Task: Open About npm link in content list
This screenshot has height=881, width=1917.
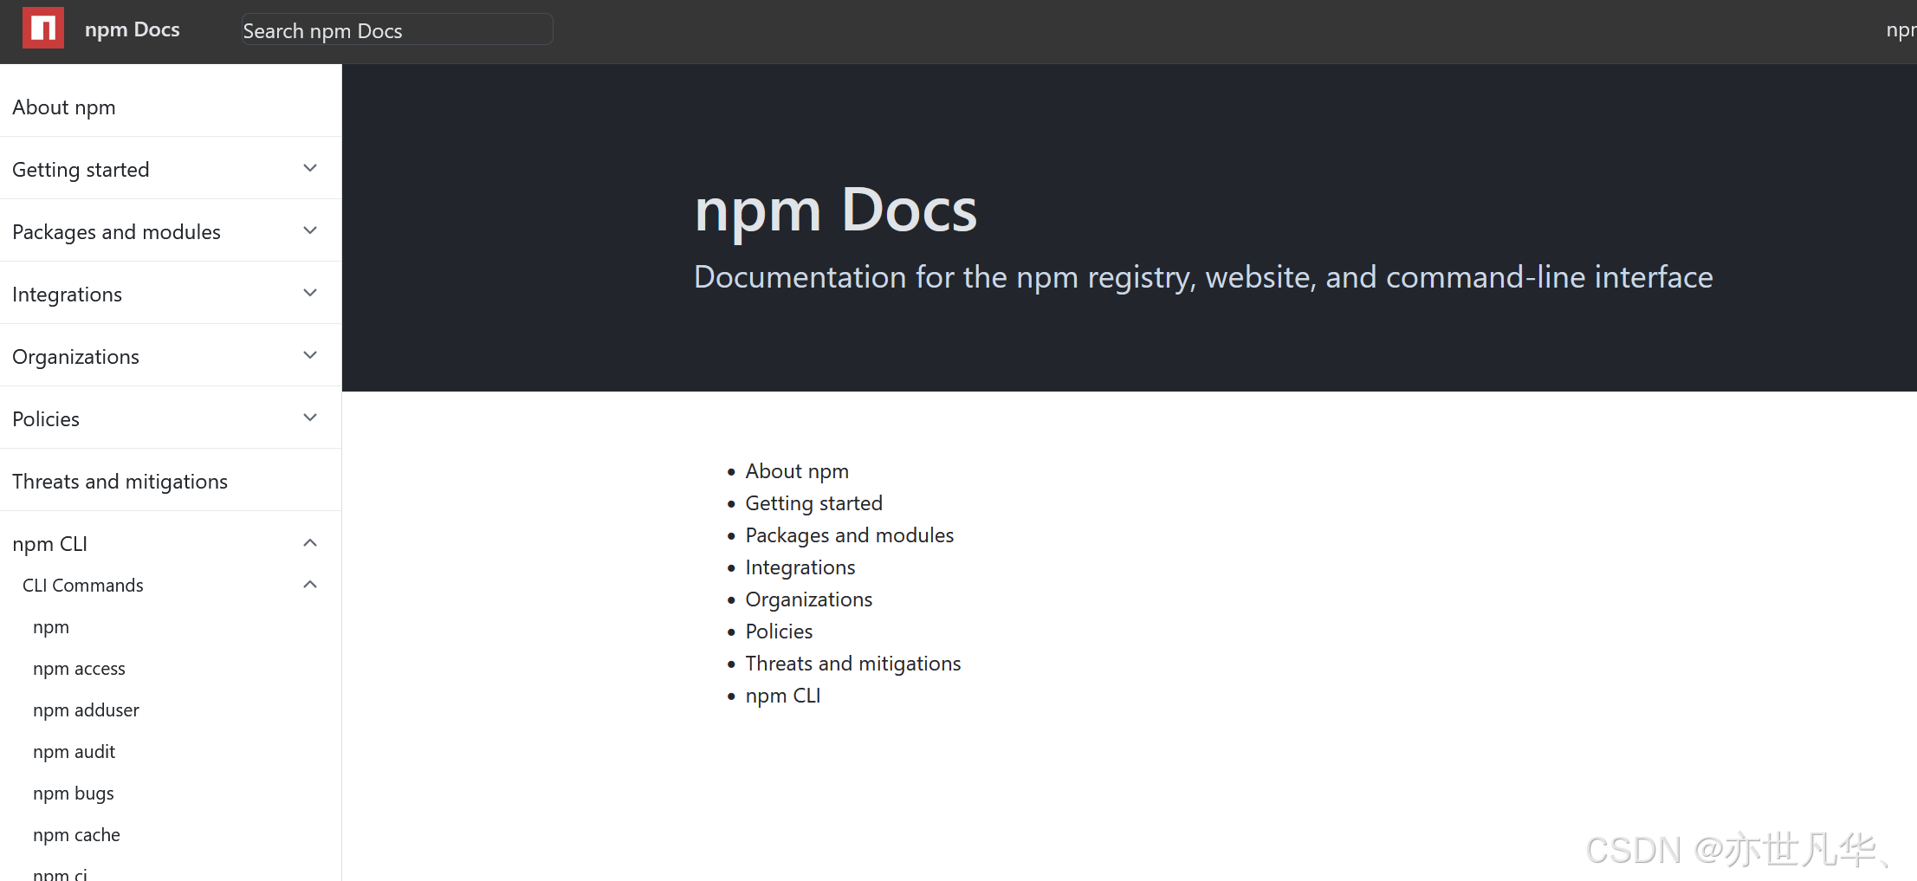Action: tap(797, 471)
